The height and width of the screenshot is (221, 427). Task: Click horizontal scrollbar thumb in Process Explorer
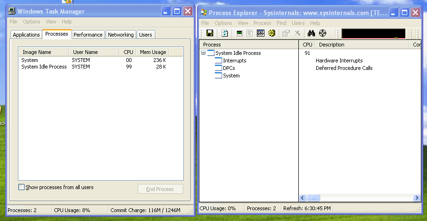(313, 198)
